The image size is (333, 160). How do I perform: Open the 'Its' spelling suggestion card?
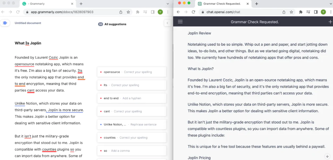[132, 85]
